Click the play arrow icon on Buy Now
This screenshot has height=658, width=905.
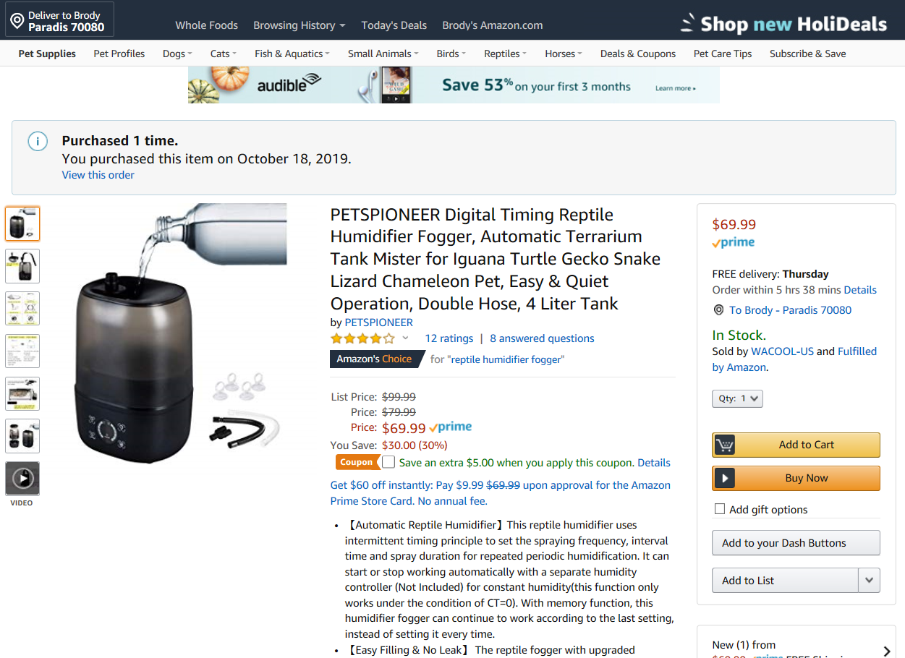tap(725, 478)
